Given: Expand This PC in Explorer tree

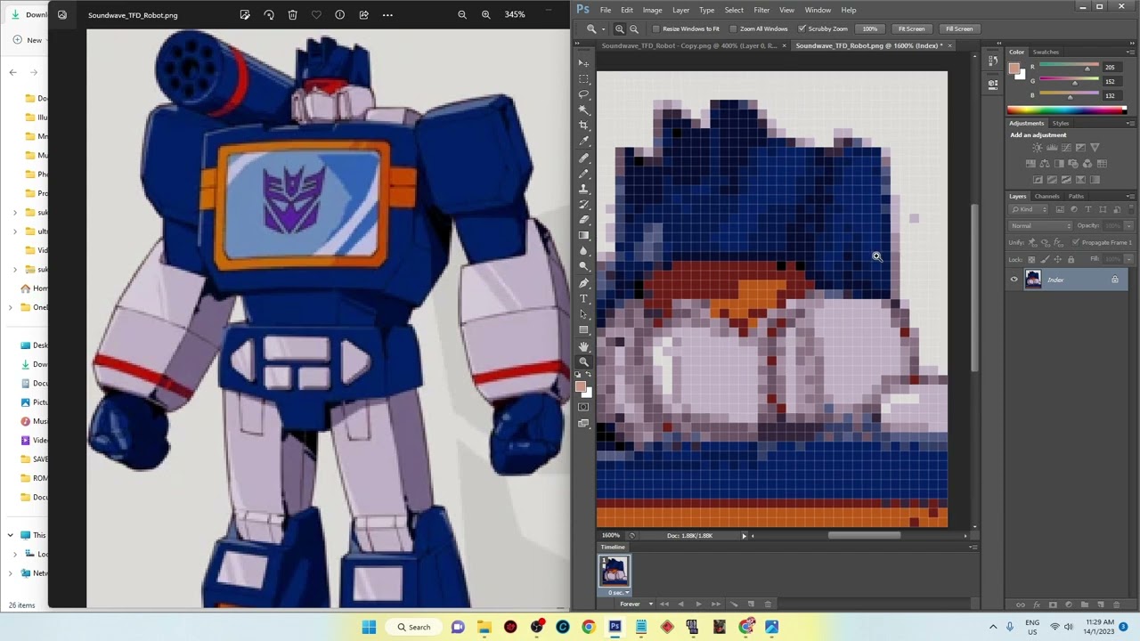Looking at the screenshot, I should [x=11, y=535].
